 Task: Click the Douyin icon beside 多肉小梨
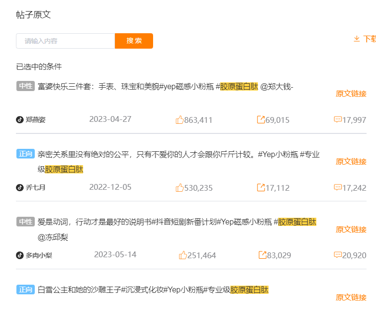[20, 255]
